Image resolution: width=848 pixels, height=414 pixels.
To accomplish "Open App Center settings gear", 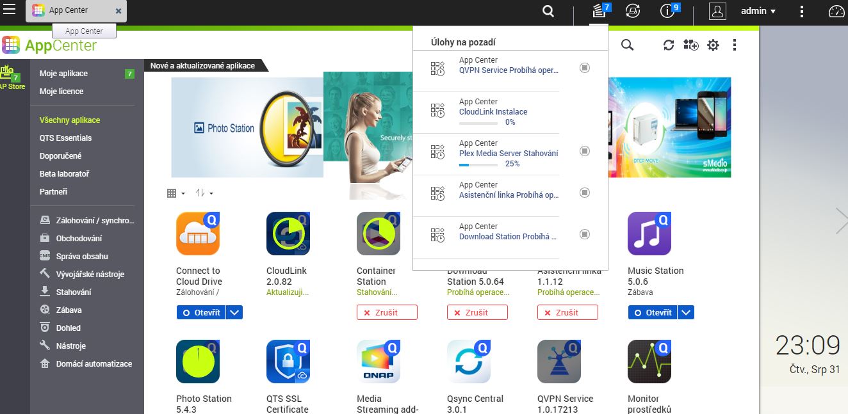I will [713, 45].
